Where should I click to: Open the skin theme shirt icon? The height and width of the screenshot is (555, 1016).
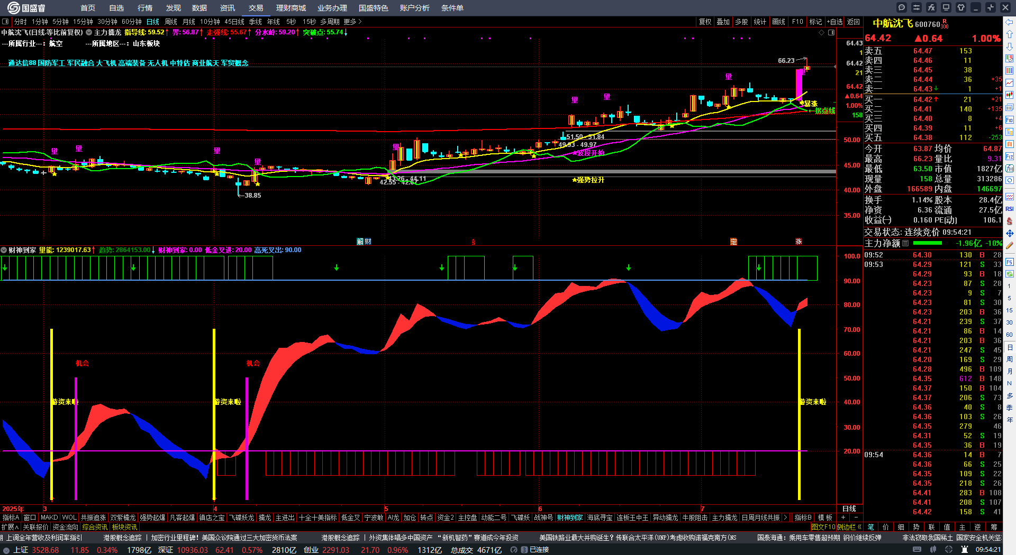(x=961, y=7)
